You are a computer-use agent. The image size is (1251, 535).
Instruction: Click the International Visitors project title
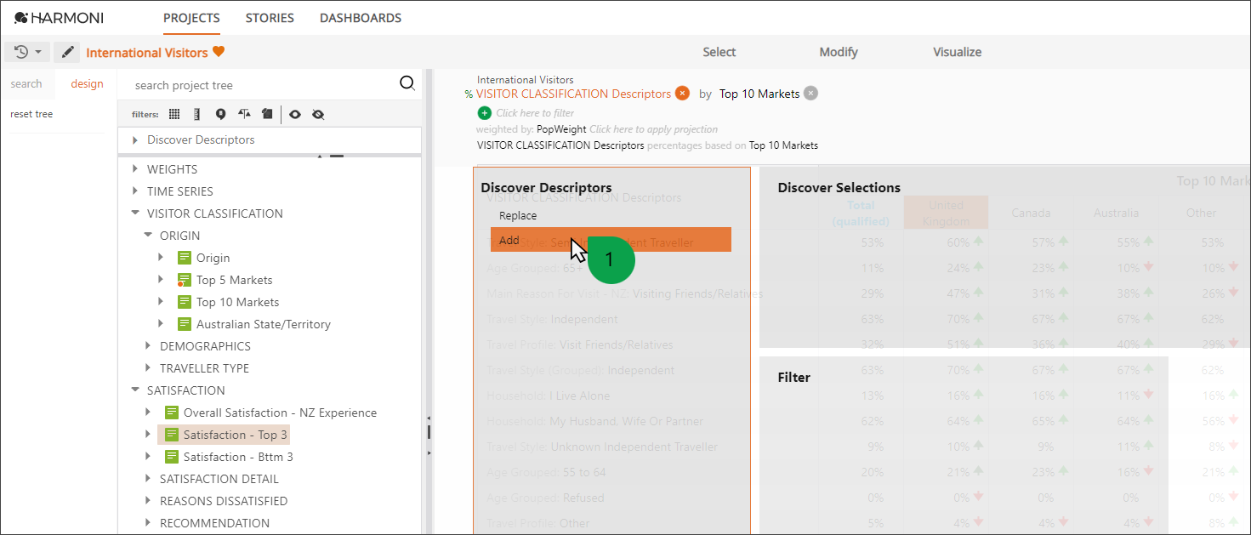(x=147, y=53)
